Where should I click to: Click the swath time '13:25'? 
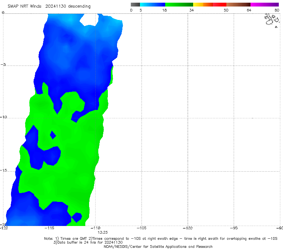point(102,233)
